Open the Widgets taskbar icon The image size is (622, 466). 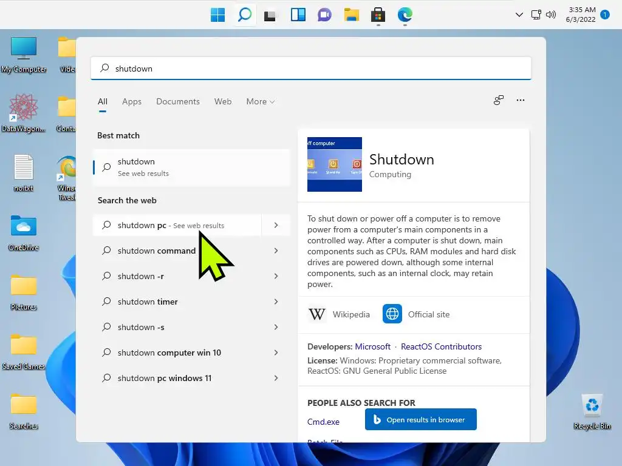click(298, 15)
